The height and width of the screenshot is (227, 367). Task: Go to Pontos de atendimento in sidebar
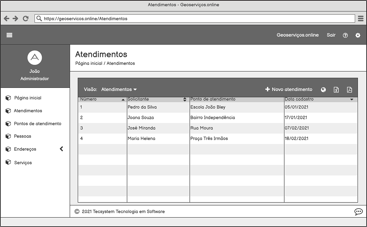click(x=37, y=123)
